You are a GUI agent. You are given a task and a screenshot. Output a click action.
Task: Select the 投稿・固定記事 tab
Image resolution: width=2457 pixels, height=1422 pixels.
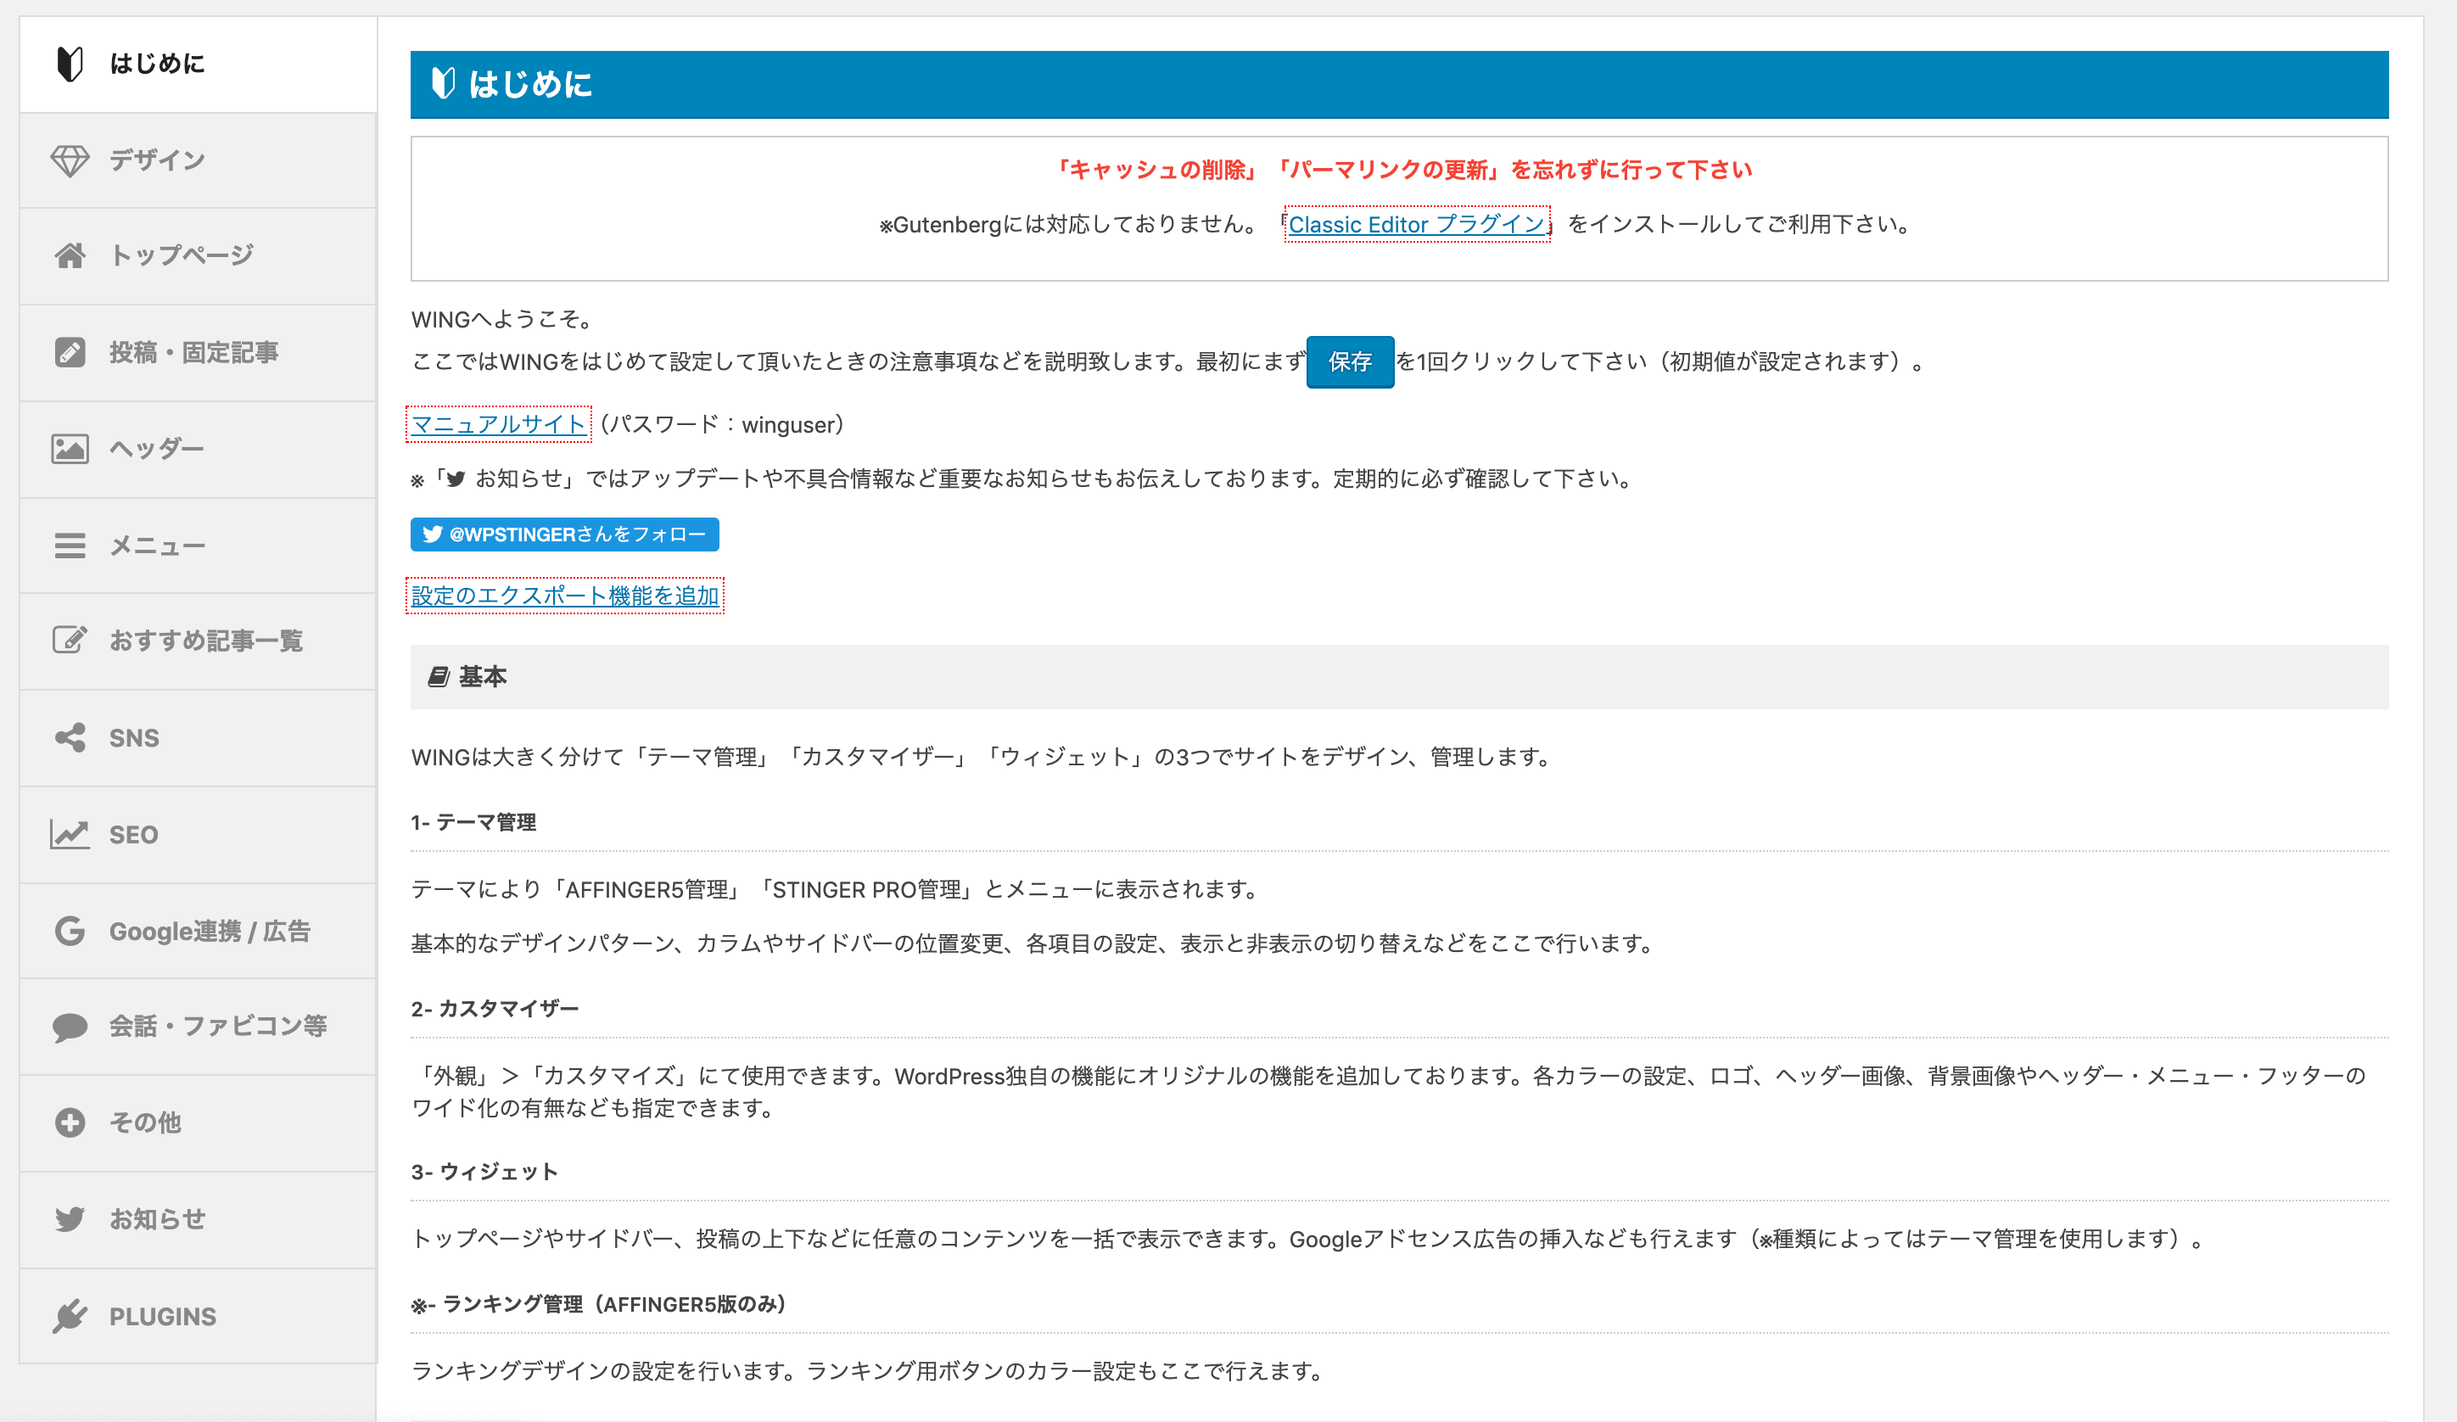click(198, 352)
